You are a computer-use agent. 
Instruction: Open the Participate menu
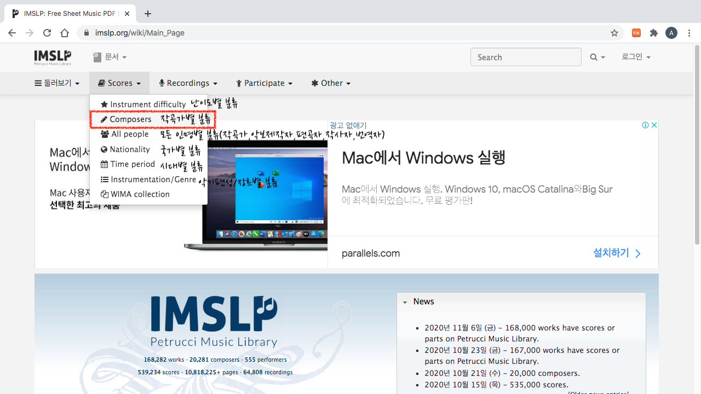pyautogui.click(x=265, y=83)
